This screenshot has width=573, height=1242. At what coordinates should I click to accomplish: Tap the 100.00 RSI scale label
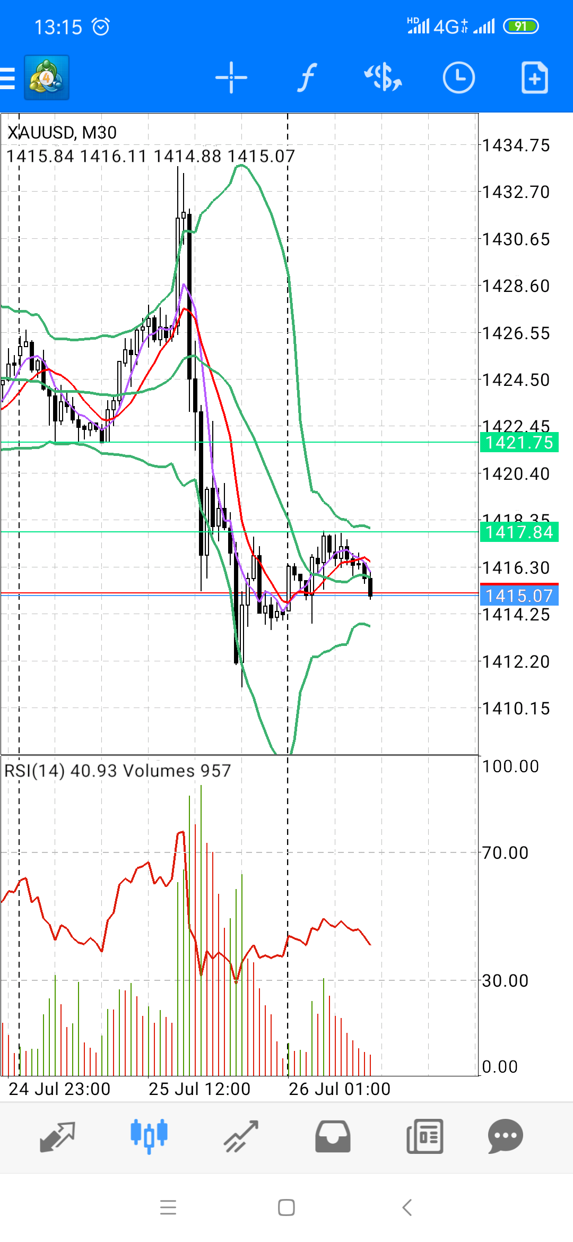510,766
